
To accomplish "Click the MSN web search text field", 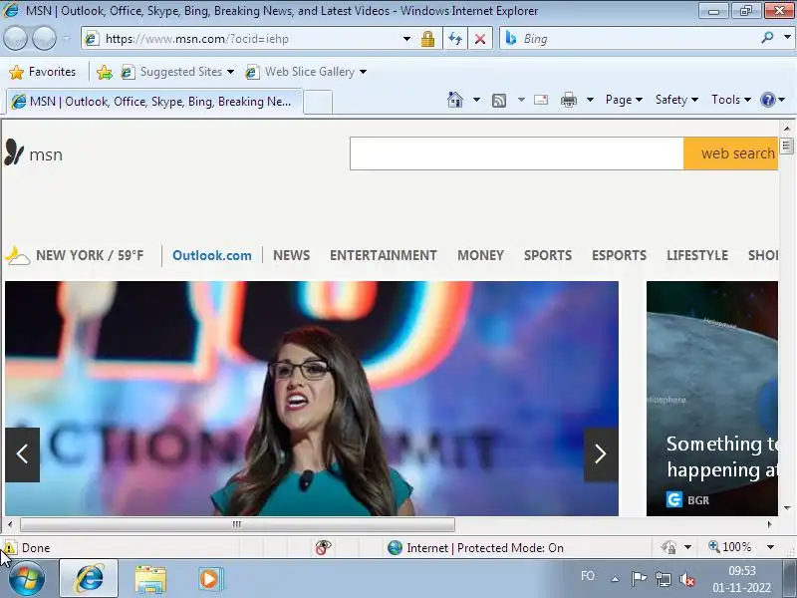I will [x=516, y=153].
